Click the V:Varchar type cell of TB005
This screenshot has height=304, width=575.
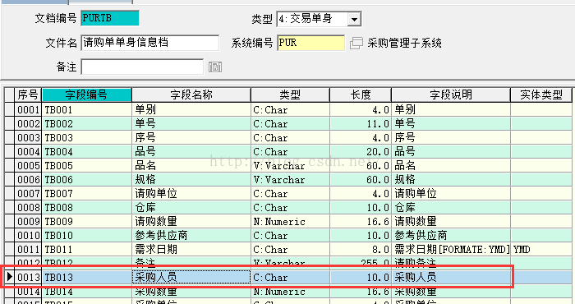coord(290,165)
